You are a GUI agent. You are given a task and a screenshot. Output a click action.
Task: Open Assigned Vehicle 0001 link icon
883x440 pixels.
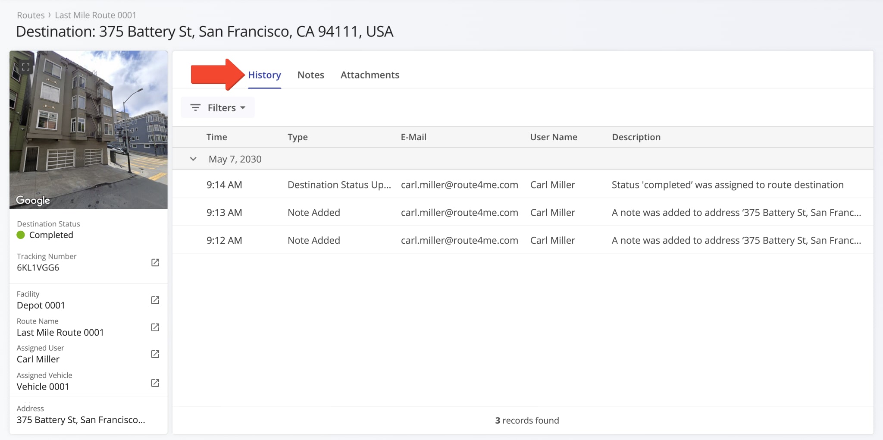155,383
